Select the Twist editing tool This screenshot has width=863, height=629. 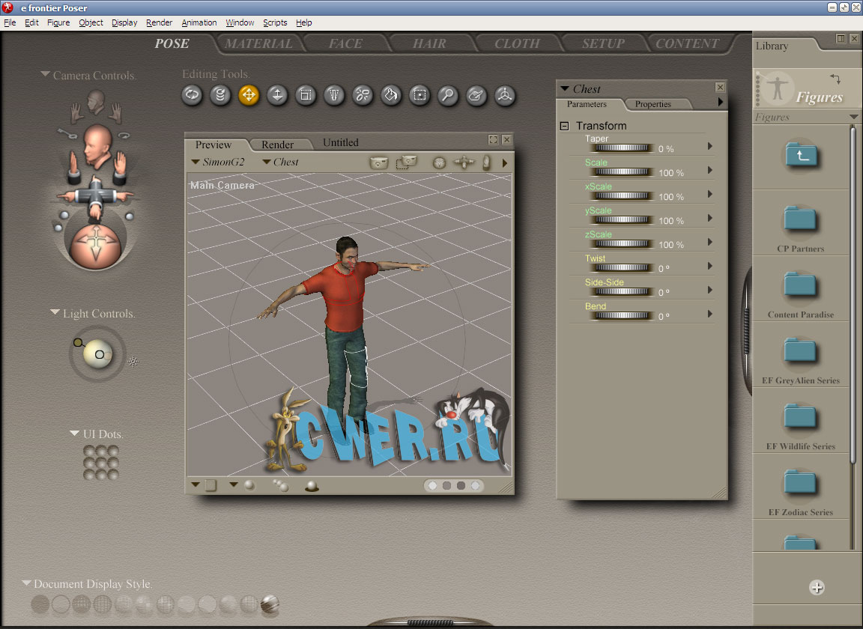(220, 95)
